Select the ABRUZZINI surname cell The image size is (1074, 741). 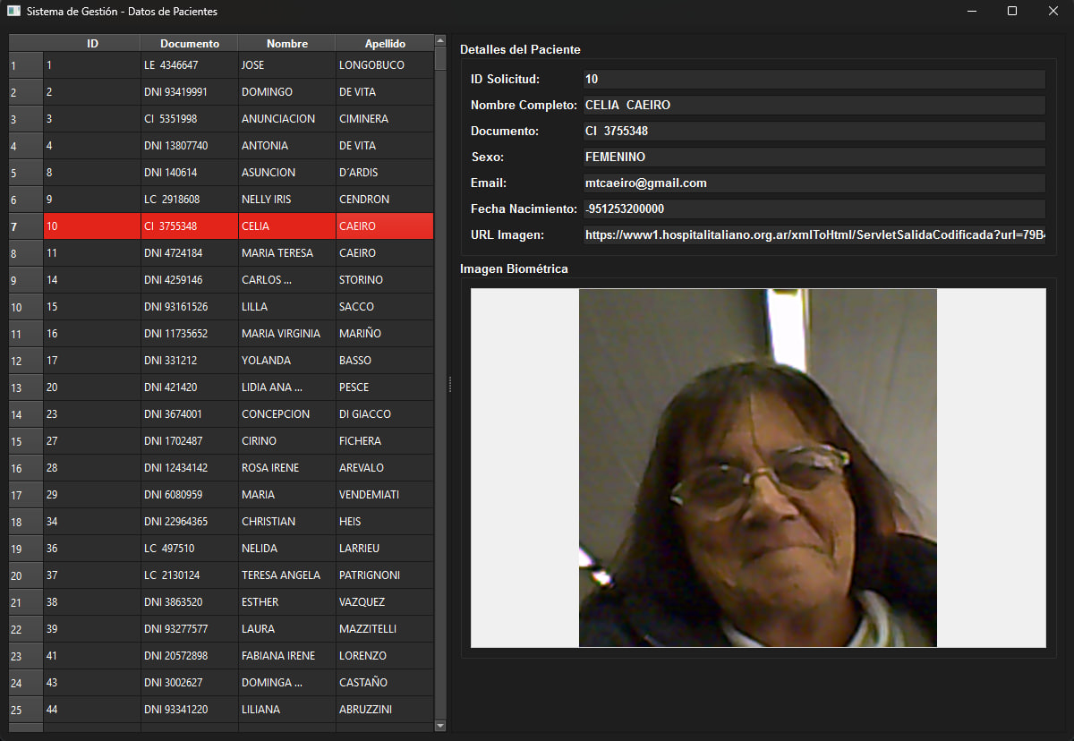point(385,710)
